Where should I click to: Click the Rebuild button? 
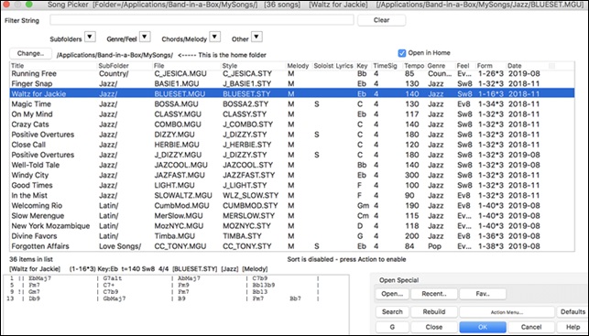tap(434, 312)
